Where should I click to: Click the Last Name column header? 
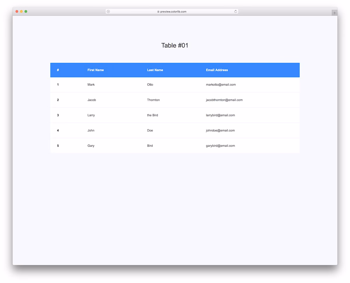155,70
